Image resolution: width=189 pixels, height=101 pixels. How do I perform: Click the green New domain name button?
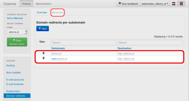click(x=17, y=42)
